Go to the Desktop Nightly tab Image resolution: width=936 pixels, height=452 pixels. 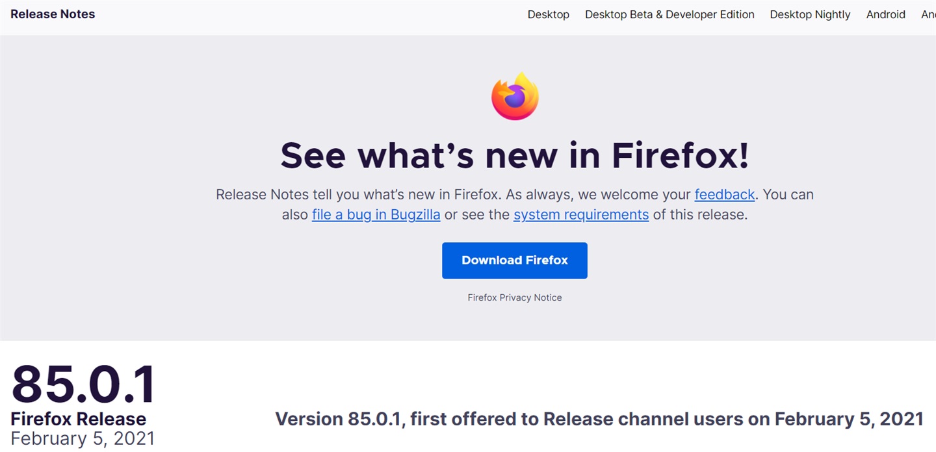click(x=810, y=14)
